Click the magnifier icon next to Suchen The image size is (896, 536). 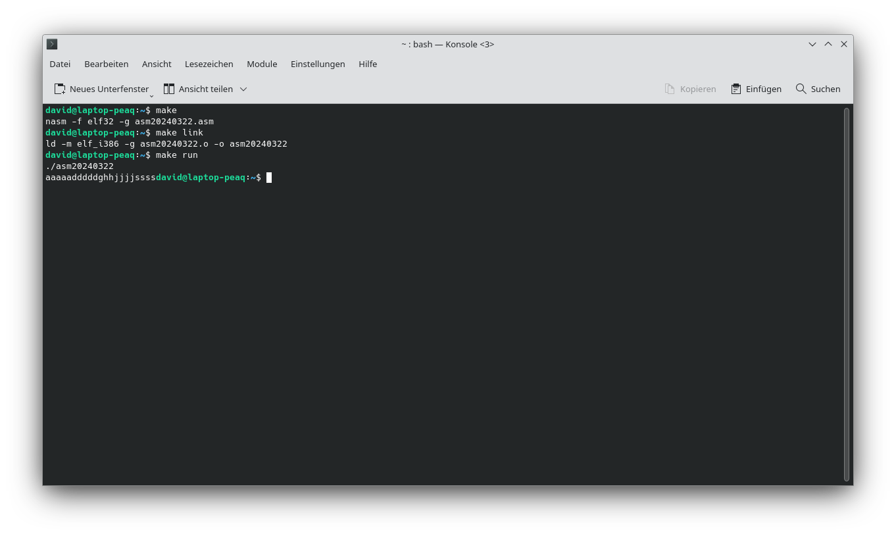point(801,89)
